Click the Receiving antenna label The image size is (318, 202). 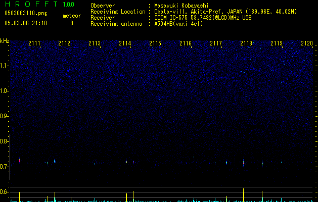(116, 24)
